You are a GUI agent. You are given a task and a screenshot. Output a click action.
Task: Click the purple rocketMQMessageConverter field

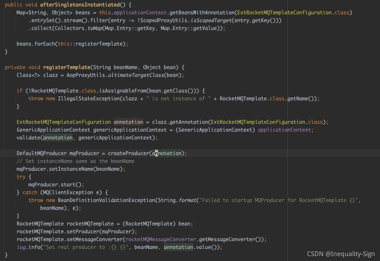161,239
